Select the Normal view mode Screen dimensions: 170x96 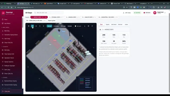click(x=49, y=26)
